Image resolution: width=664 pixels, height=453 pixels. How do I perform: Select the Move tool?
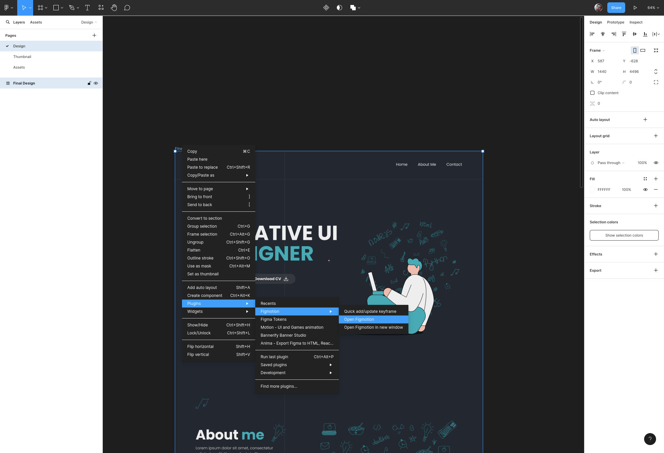coord(24,8)
